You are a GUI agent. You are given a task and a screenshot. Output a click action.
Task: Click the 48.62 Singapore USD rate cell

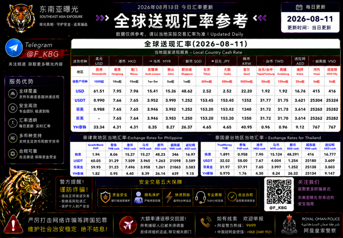[x=187, y=91]
